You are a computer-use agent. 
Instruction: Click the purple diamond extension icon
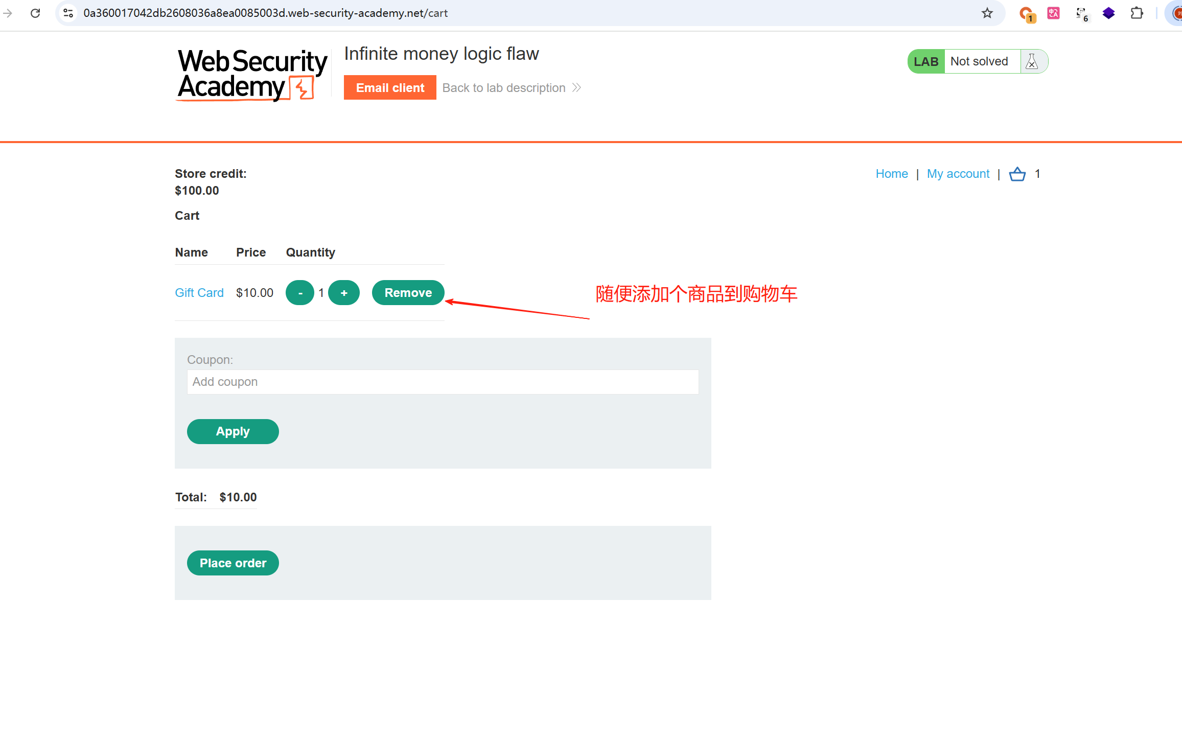coord(1108,13)
